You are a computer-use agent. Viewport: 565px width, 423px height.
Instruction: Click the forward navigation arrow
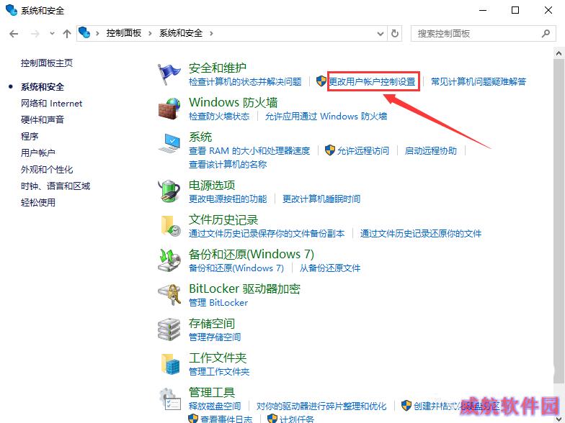point(35,34)
